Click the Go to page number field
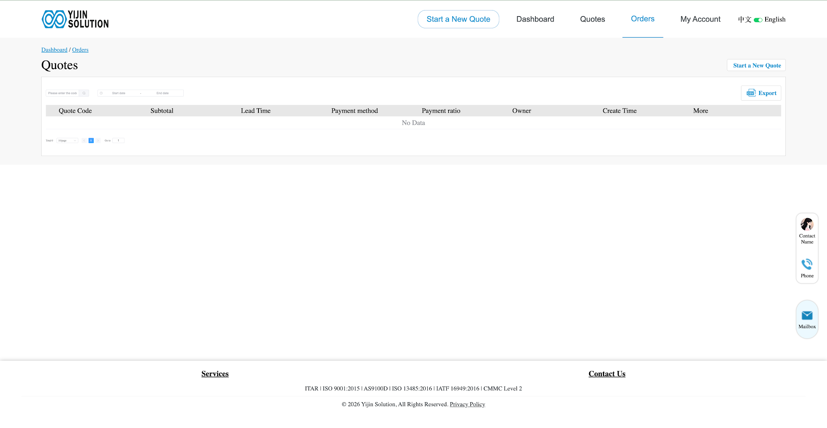 coord(118,141)
